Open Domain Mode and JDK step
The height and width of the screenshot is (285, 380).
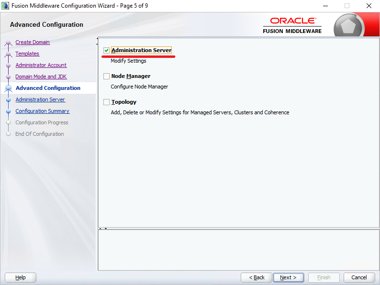[x=41, y=77]
